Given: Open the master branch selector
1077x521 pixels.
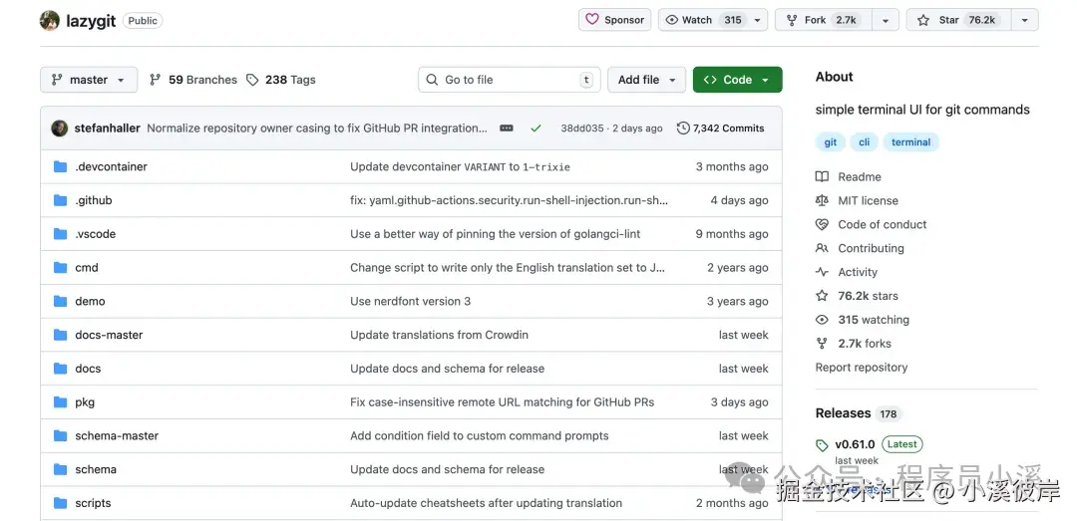Looking at the screenshot, I should pyautogui.click(x=89, y=80).
